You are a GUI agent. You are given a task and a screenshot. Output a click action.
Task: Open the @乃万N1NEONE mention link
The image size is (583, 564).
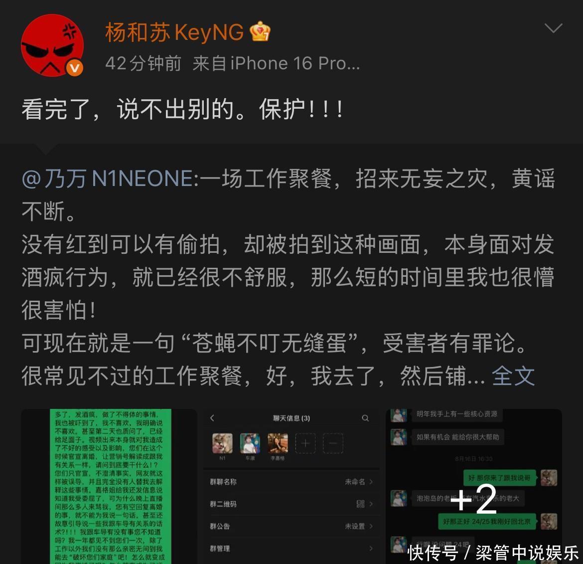tap(108, 179)
